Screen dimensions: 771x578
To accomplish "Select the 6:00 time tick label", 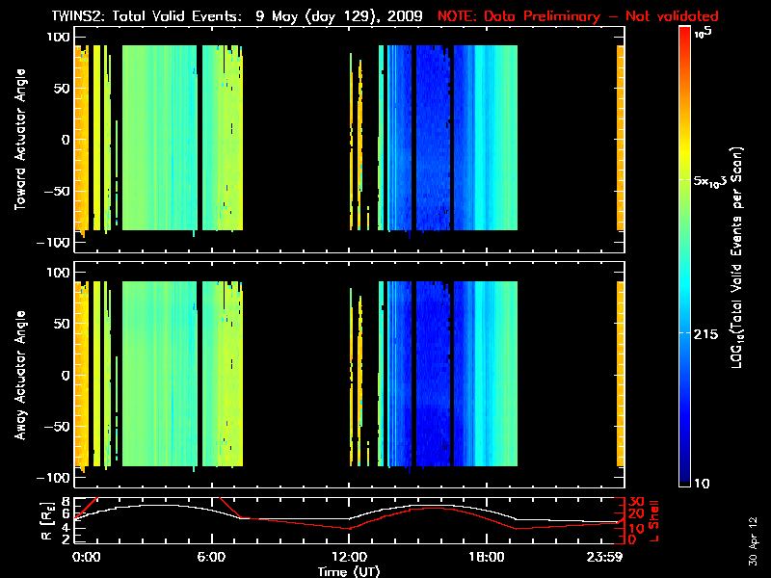I will point(211,558).
